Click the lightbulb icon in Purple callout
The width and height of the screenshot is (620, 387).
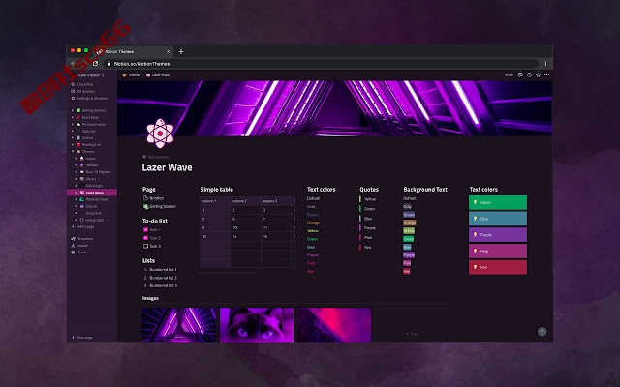click(x=475, y=234)
